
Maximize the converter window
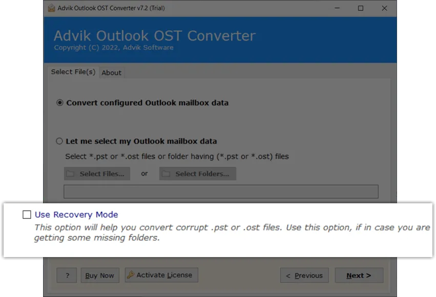(x=361, y=8)
